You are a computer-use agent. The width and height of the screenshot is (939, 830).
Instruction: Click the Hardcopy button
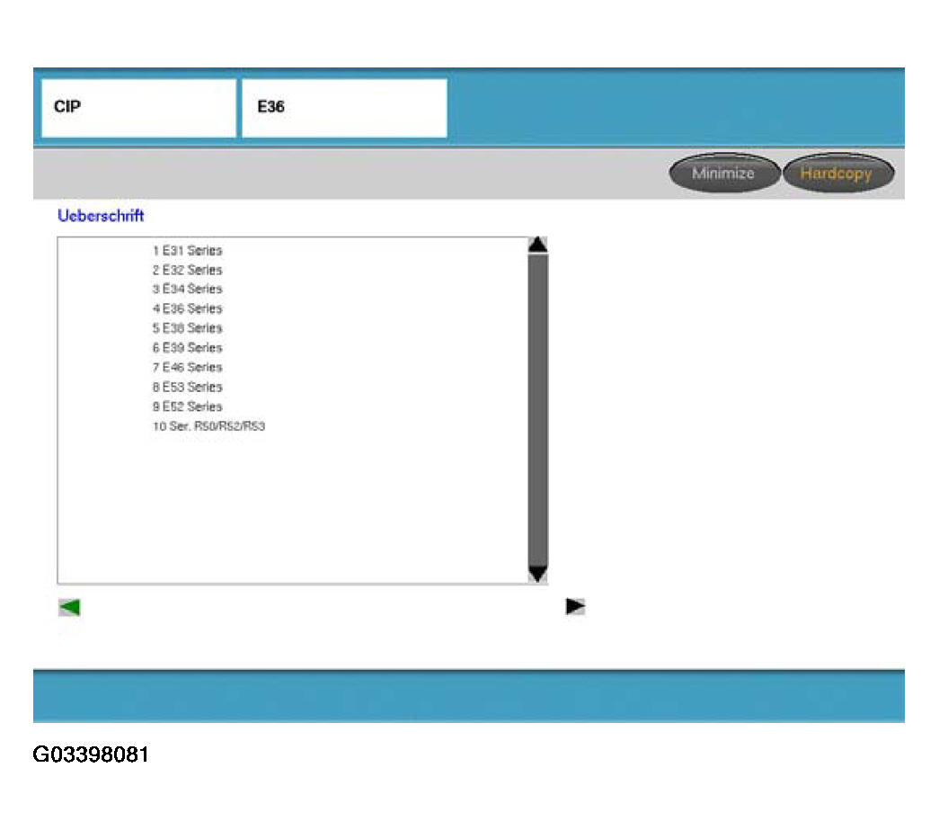837,174
